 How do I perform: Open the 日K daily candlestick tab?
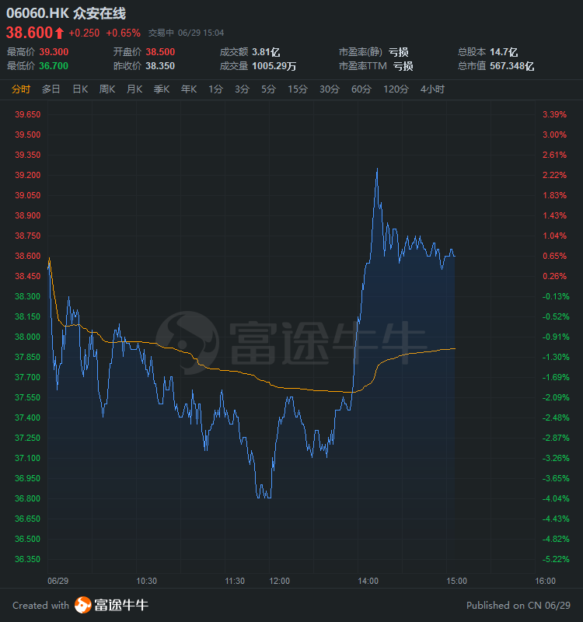pos(80,89)
